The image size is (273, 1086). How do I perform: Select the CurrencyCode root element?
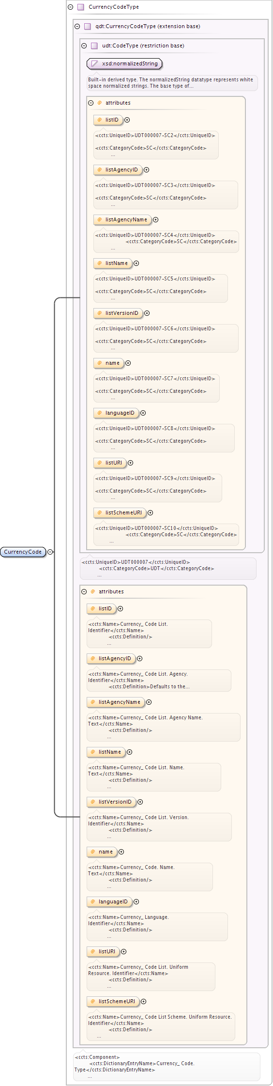(23, 552)
